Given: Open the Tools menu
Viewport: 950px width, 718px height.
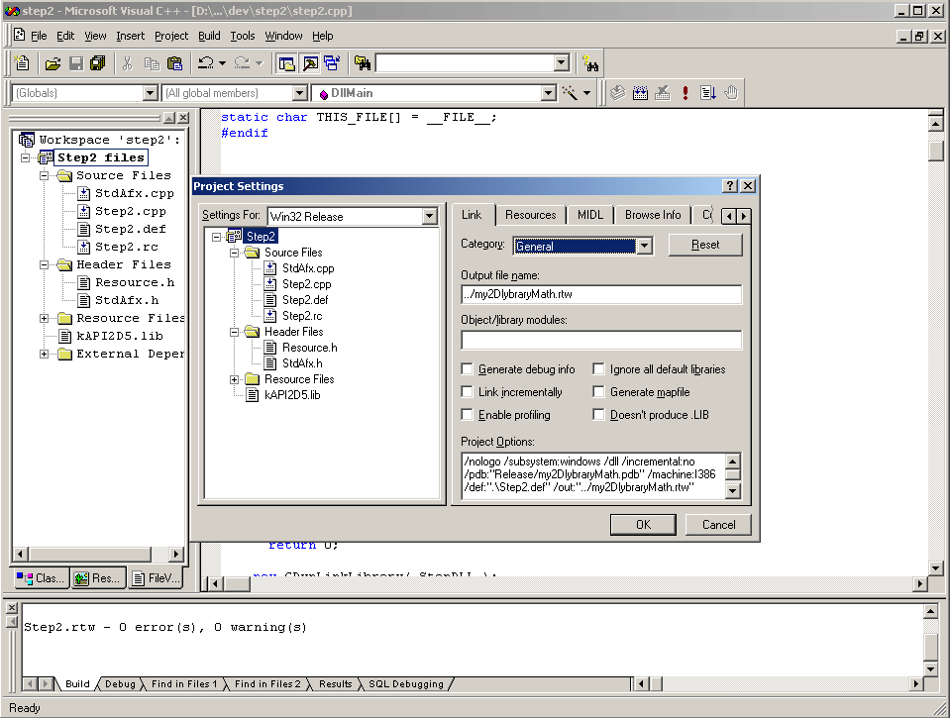Looking at the screenshot, I should [x=243, y=36].
